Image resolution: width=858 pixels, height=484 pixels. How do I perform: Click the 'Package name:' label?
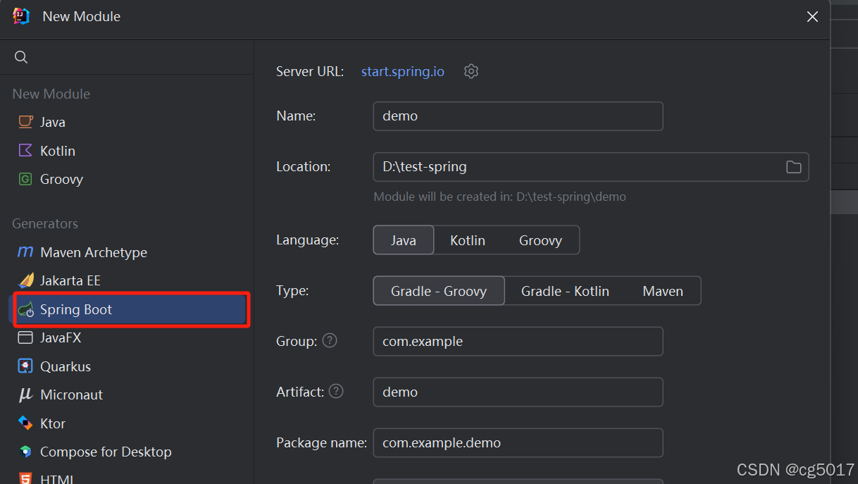coord(321,442)
